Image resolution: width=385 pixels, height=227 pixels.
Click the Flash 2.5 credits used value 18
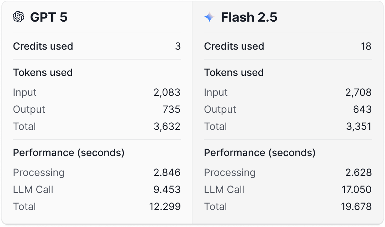click(366, 46)
